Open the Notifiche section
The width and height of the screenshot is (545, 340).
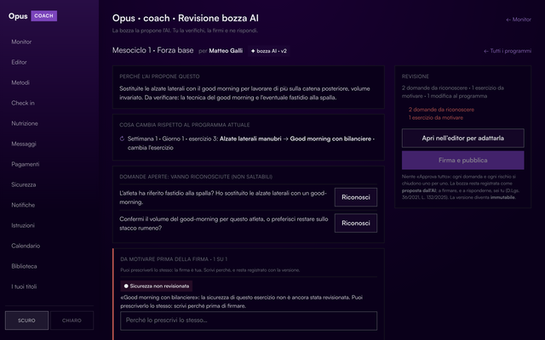tap(23, 205)
